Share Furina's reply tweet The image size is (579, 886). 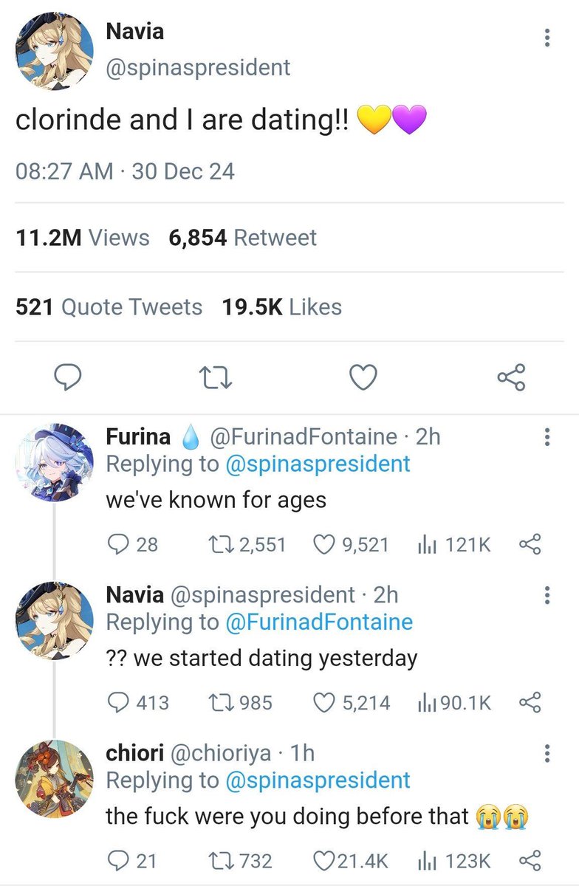point(531,545)
